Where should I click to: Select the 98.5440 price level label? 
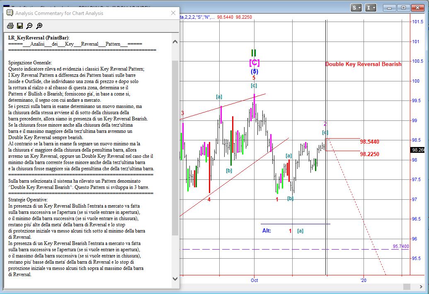tap(369, 142)
